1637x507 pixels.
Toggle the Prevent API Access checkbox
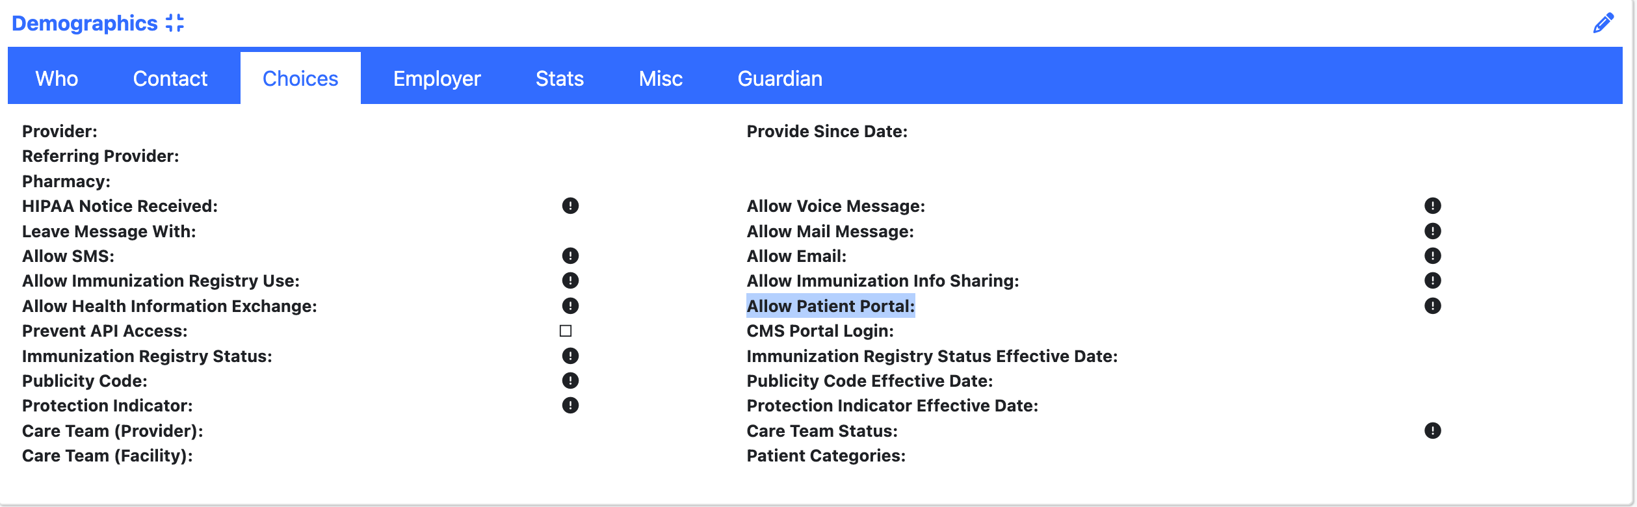pyautogui.click(x=565, y=331)
